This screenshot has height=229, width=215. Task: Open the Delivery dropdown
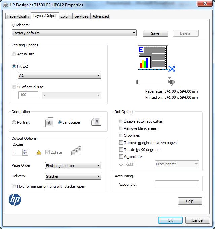pyautogui.click(x=73, y=176)
